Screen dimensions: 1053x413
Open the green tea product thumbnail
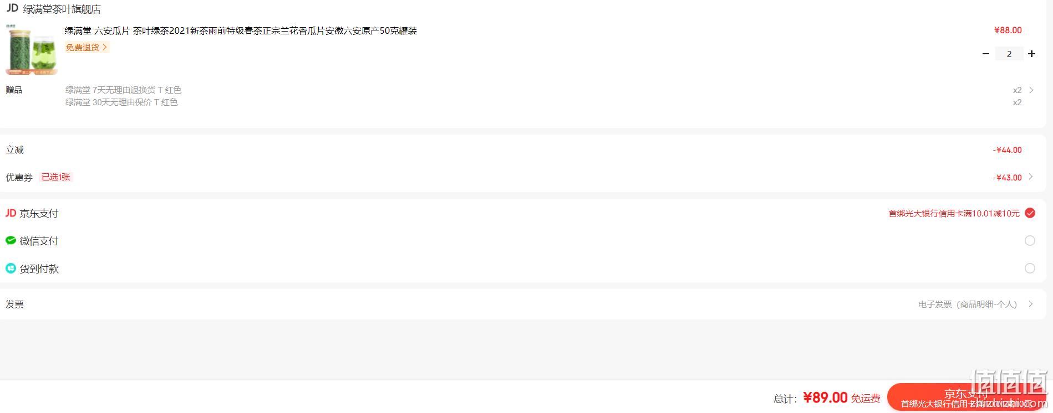[x=32, y=49]
